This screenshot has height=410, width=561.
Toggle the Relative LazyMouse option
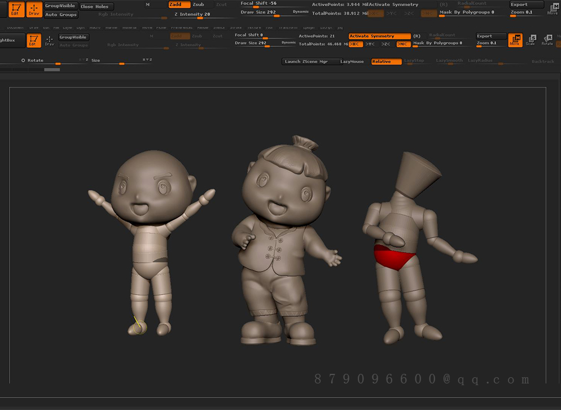(x=387, y=62)
